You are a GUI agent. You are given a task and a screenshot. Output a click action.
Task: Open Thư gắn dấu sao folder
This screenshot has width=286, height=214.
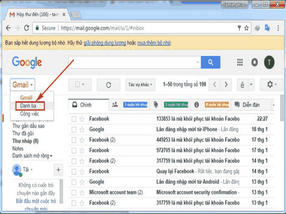pos(29,126)
